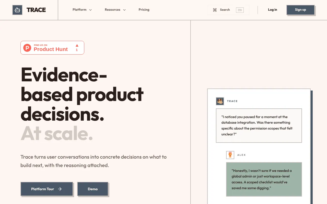This screenshot has width=327, height=204.
Task: Start the Platform Tour
Action: 47,189
